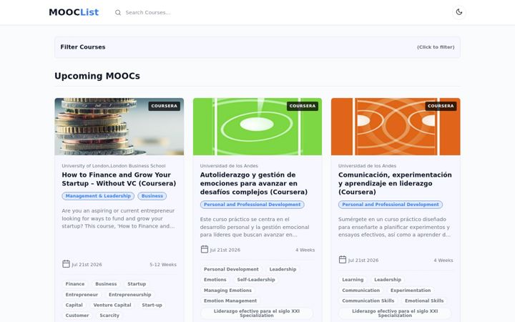The image size is (515, 322).
Task: Click the '5-12 Weeks' duration text
Action: tap(163, 265)
